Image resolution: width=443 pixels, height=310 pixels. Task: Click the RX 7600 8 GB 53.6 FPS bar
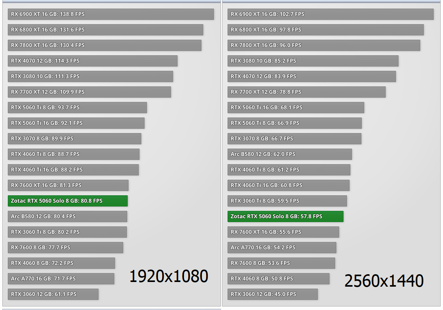(281, 263)
